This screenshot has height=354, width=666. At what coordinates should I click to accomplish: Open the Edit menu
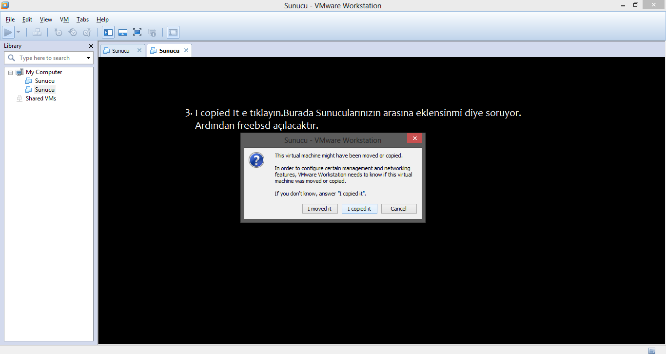pos(27,20)
